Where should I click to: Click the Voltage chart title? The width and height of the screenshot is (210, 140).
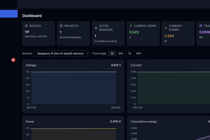coord(31,65)
